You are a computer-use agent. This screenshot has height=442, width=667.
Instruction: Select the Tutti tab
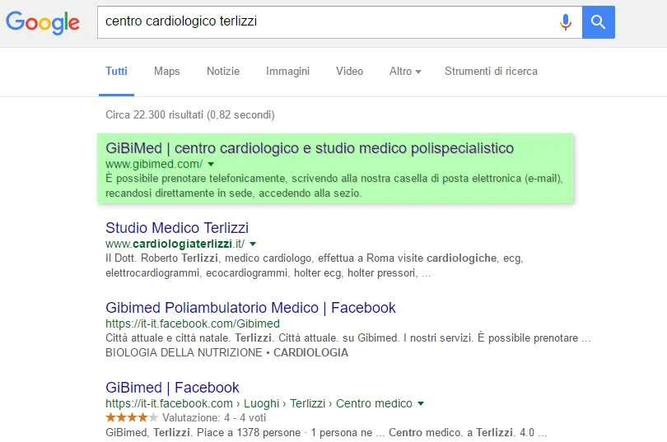[116, 72]
